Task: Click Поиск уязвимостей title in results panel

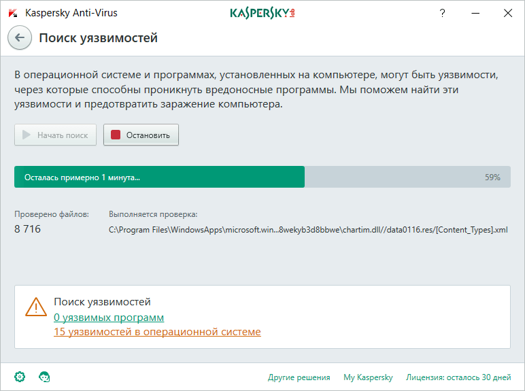Action: [102, 302]
